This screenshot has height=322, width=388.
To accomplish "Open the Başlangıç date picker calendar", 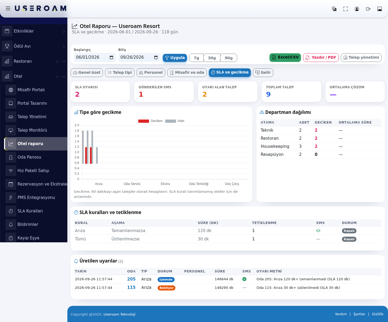I will click(x=112, y=57).
